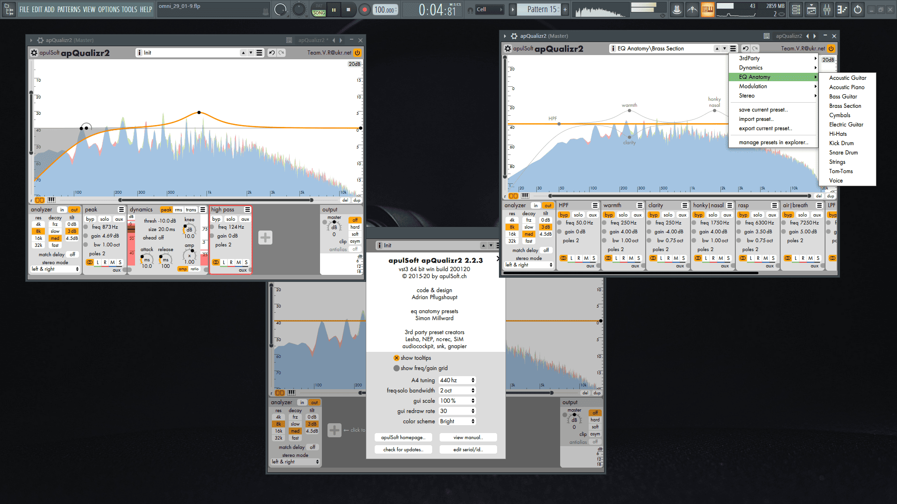897x504 pixels.
Task: Open the freq-solo bandwidth dropdown
Action: (x=457, y=391)
